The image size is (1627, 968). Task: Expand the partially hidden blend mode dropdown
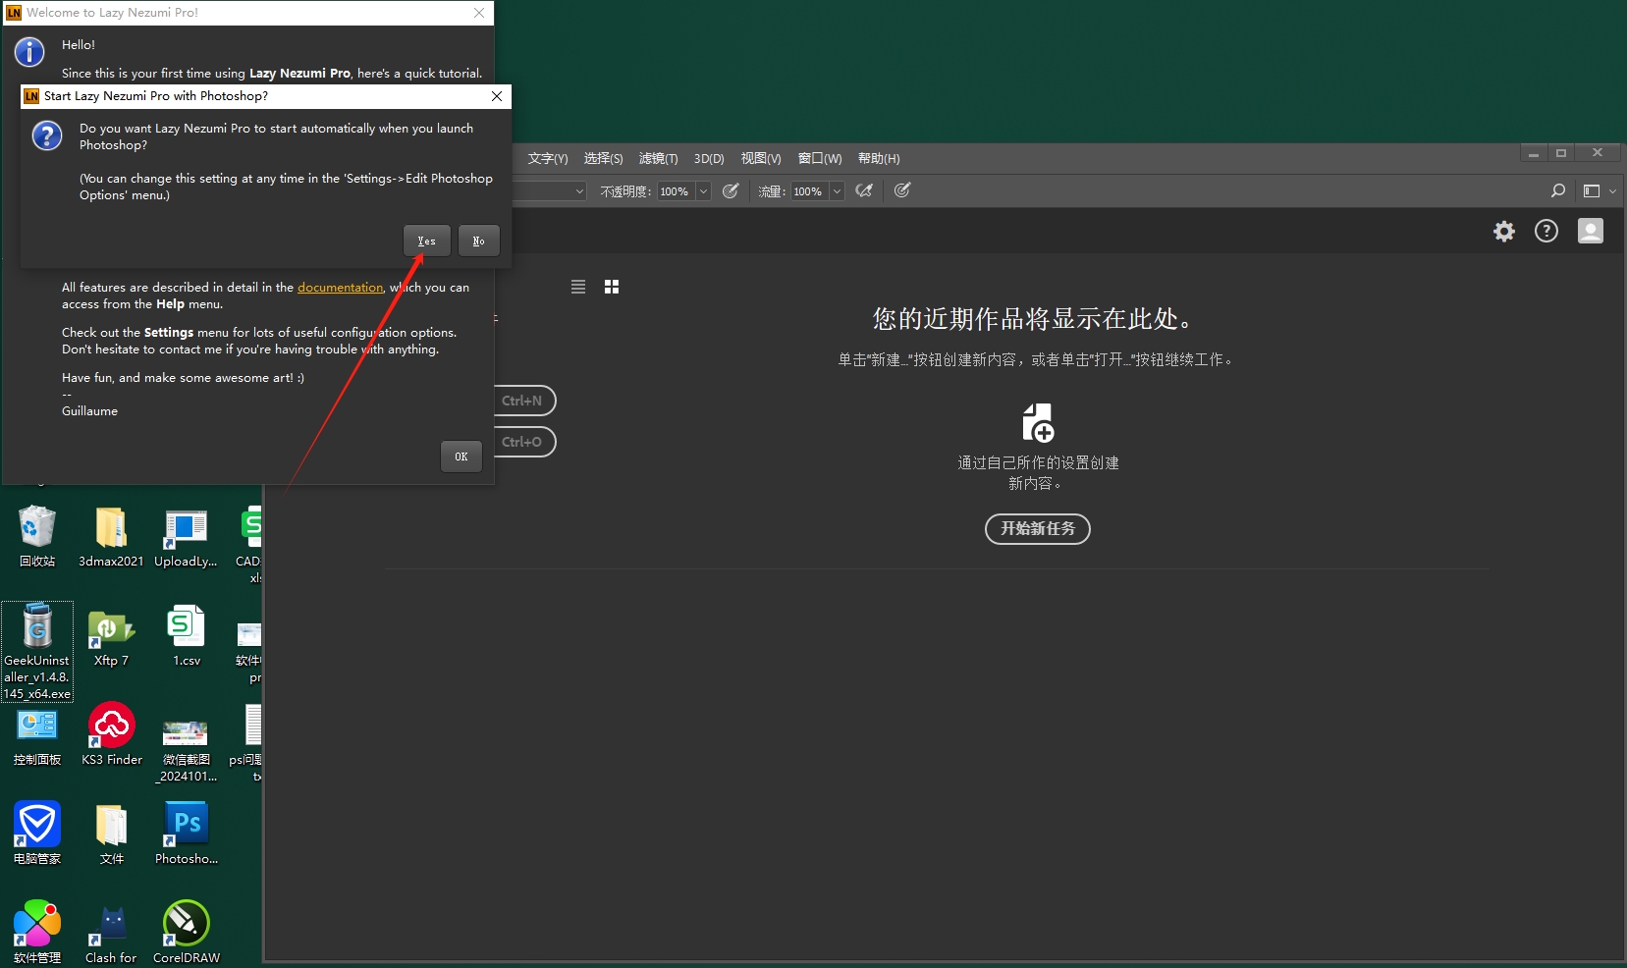579,191
